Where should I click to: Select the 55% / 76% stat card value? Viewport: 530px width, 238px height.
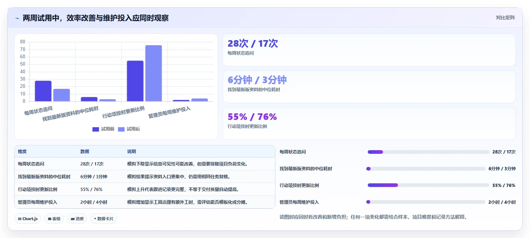tap(252, 117)
